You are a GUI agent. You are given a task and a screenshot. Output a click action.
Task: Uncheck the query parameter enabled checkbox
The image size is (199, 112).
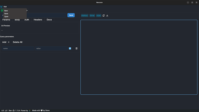click(x=70, y=49)
